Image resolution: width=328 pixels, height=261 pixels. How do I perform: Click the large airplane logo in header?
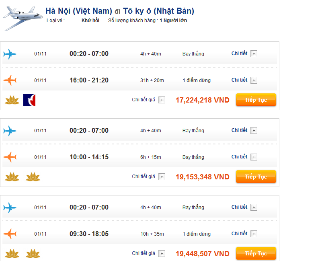[x=23, y=18]
